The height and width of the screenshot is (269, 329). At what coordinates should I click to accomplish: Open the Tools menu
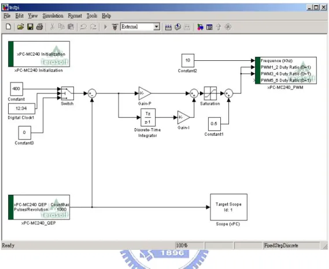click(x=92, y=16)
